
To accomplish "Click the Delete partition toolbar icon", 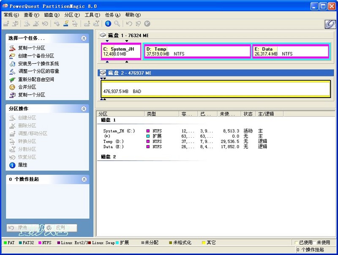I will coord(36,24).
